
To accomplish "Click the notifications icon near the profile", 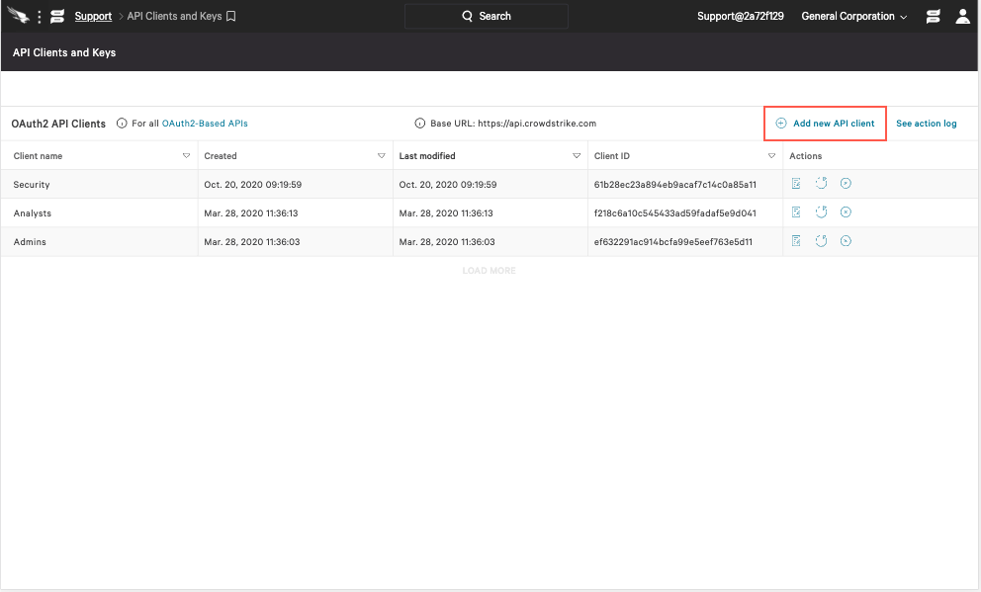I will 933,16.
